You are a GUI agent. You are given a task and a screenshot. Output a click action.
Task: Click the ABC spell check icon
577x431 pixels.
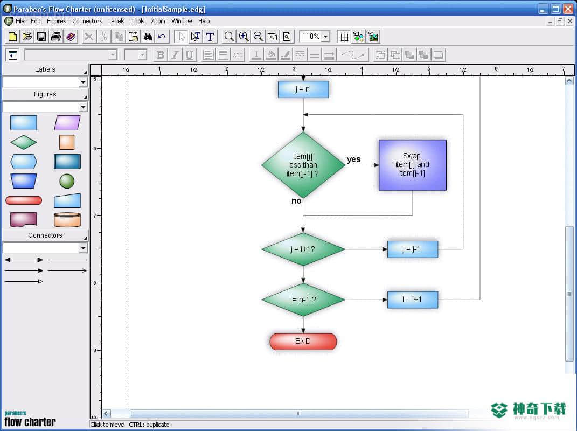[x=238, y=55]
